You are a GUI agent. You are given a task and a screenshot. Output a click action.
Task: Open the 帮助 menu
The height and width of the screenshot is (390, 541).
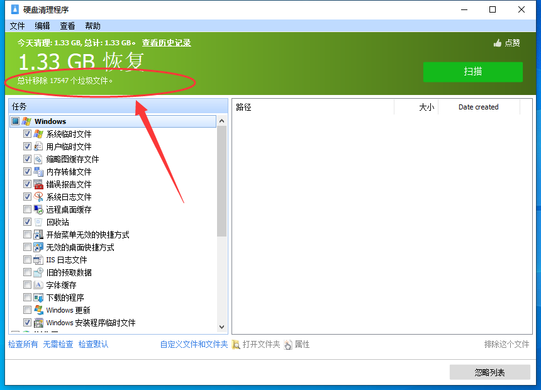point(92,26)
